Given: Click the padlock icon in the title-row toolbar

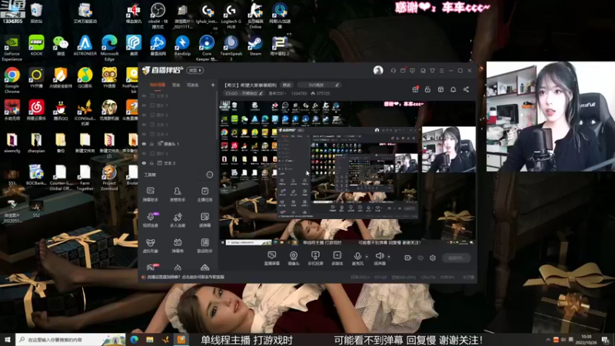Looking at the screenshot, I should tap(427, 89).
